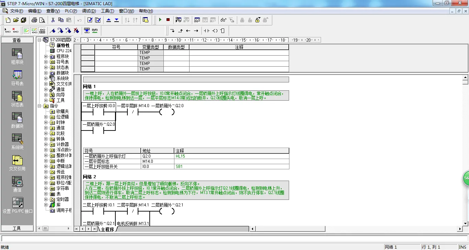
Task: Expand the 数据块 tree node
Action: [x=46, y=73]
